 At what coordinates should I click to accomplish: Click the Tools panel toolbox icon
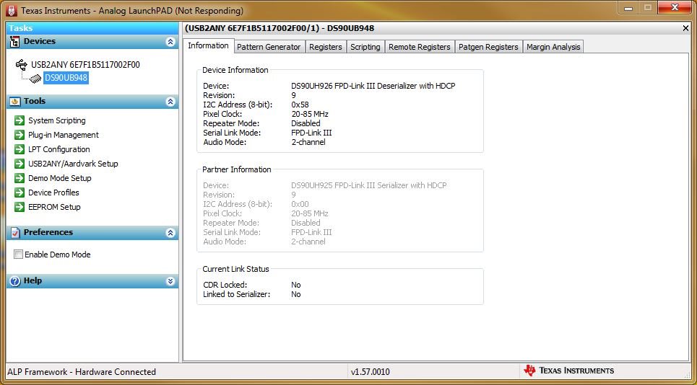tap(14, 102)
